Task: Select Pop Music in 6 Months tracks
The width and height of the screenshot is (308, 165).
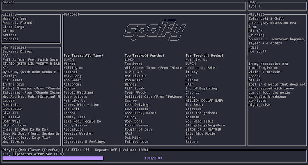Action: point(133,80)
